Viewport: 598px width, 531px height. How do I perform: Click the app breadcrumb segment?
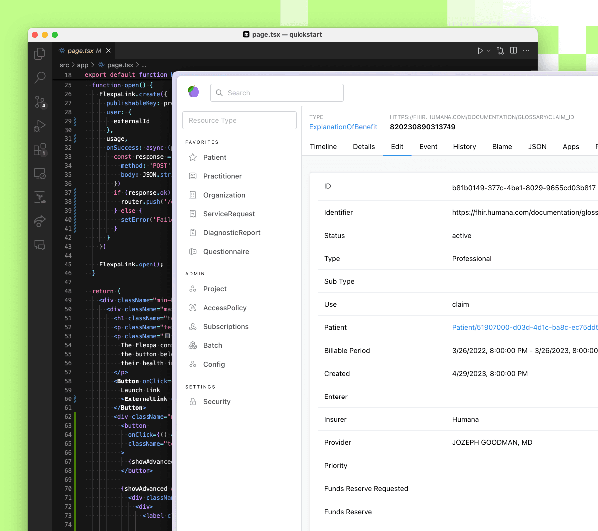click(83, 65)
